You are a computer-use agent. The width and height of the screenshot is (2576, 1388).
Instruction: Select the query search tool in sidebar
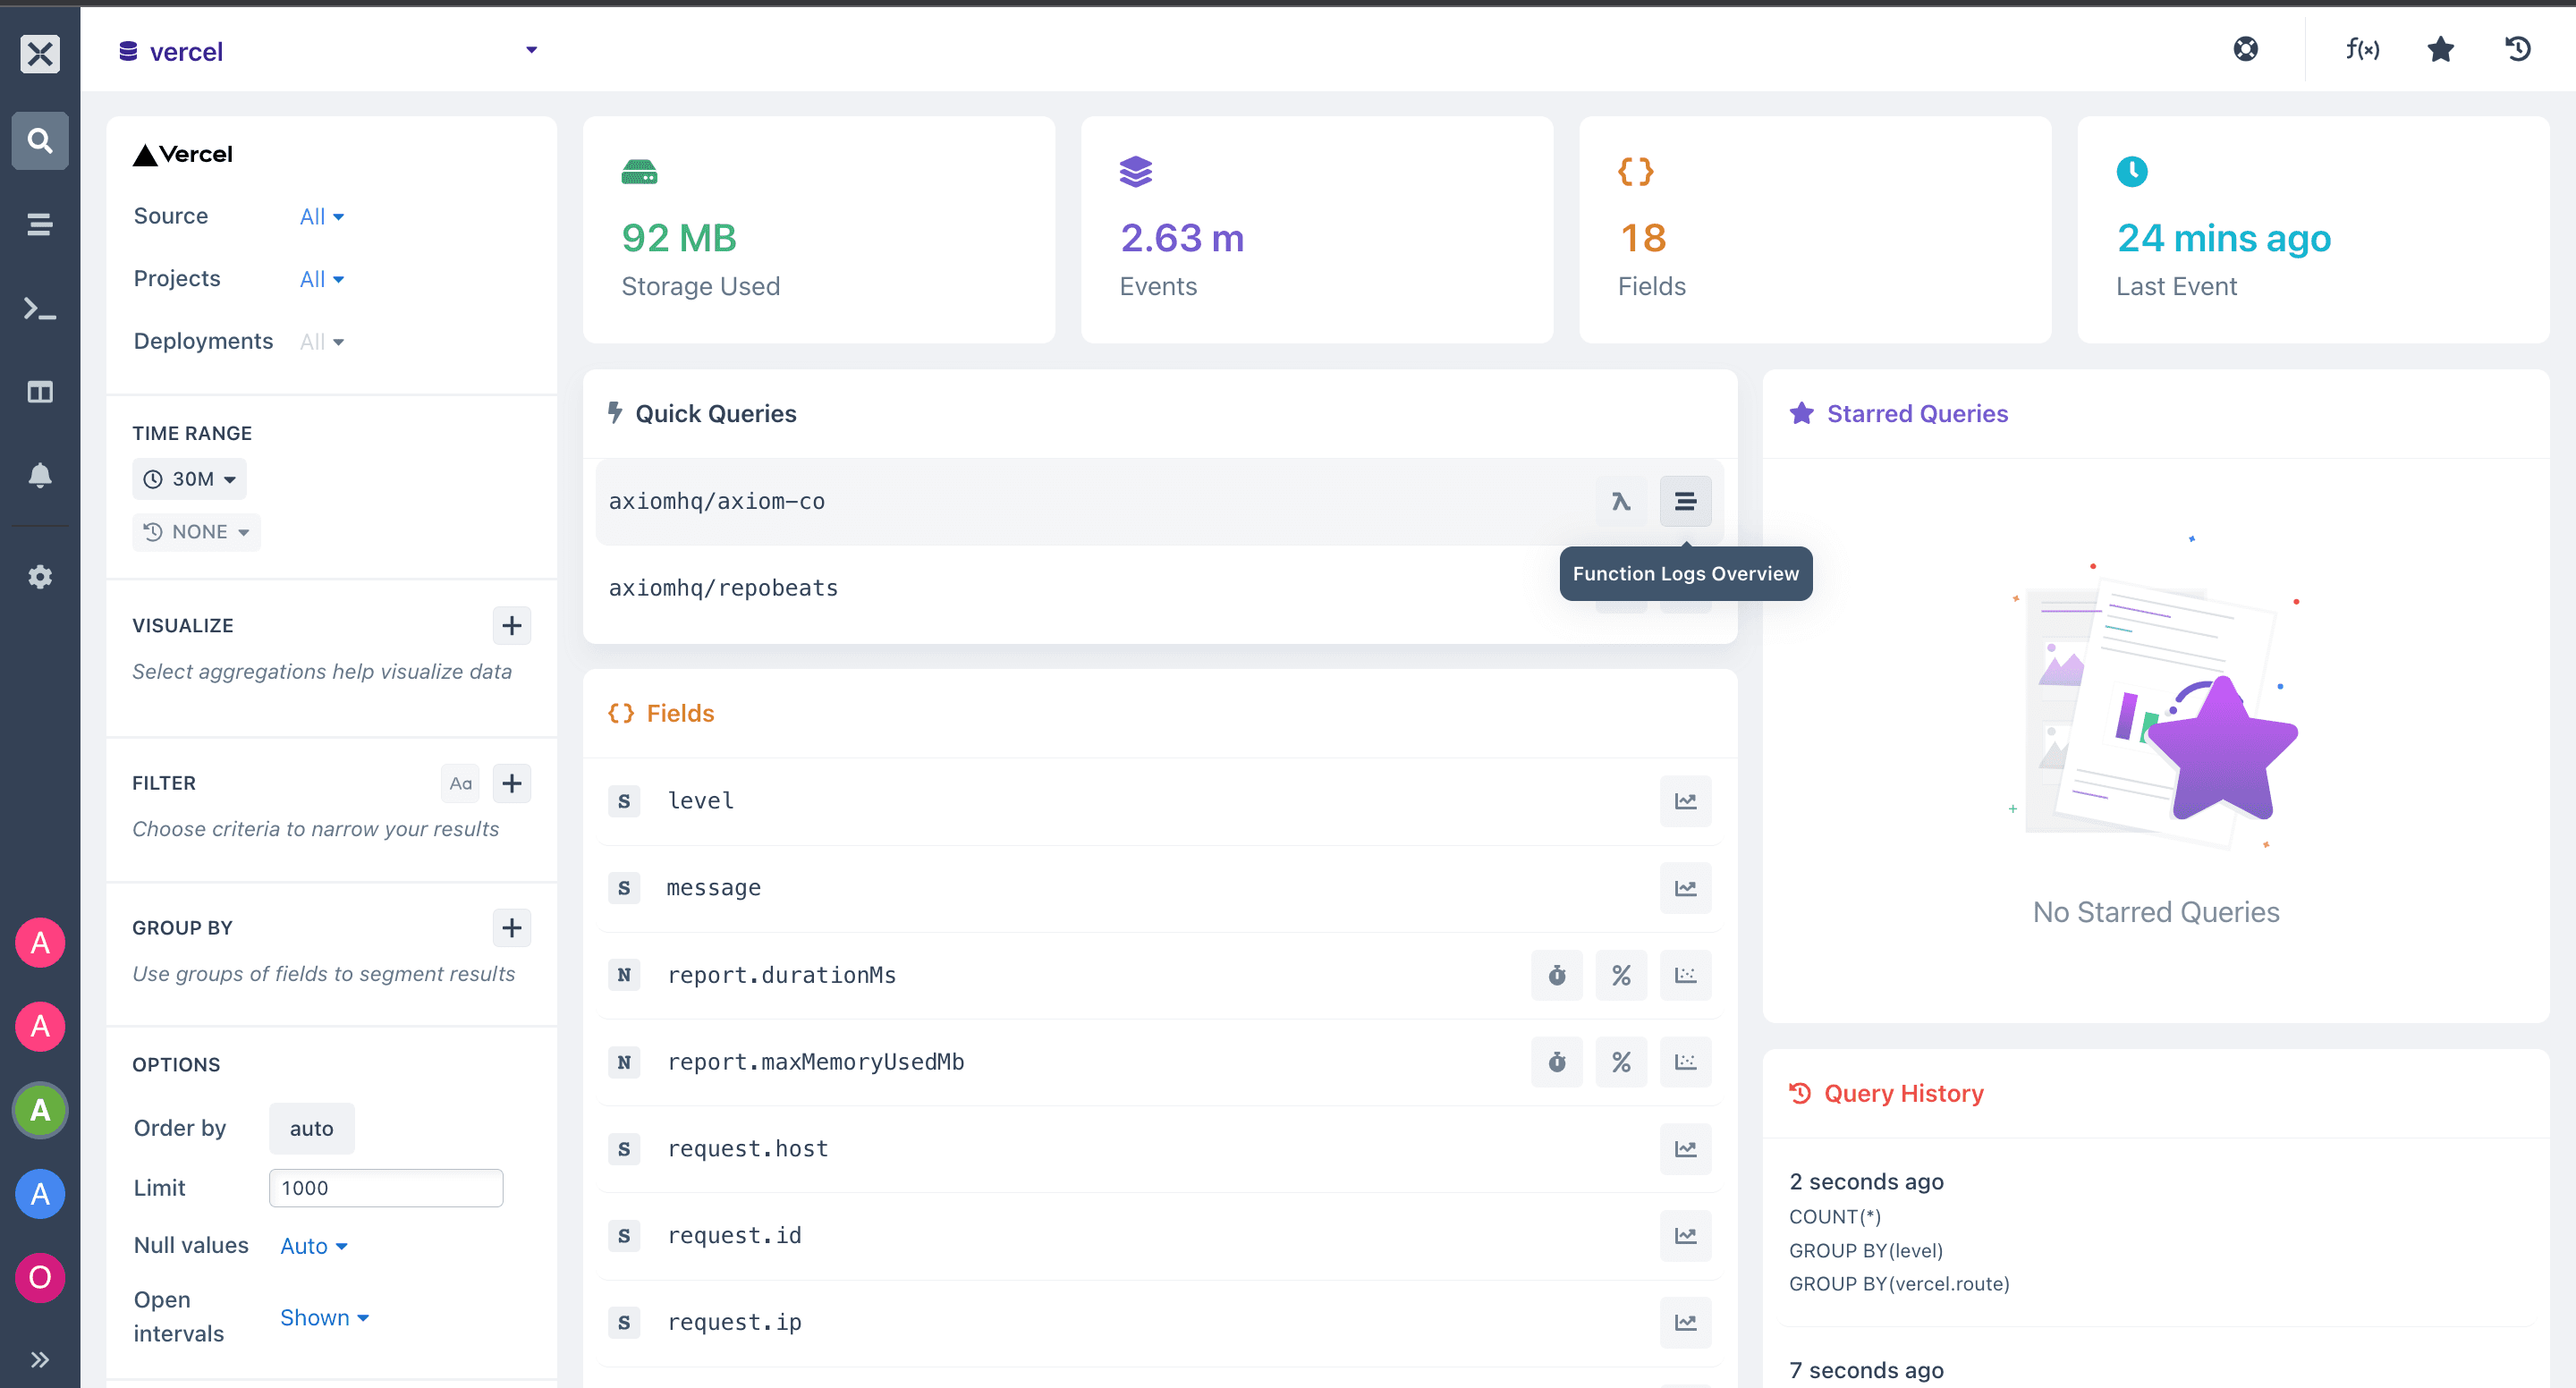[x=40, y=141]
